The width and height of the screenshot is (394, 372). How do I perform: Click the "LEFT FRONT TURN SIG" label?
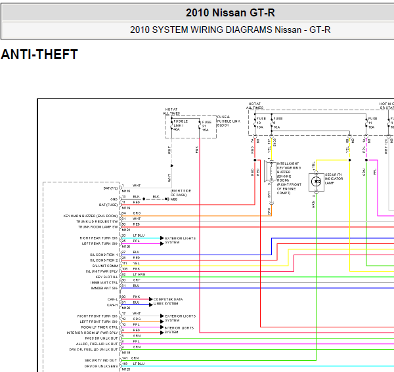(98, 321)
